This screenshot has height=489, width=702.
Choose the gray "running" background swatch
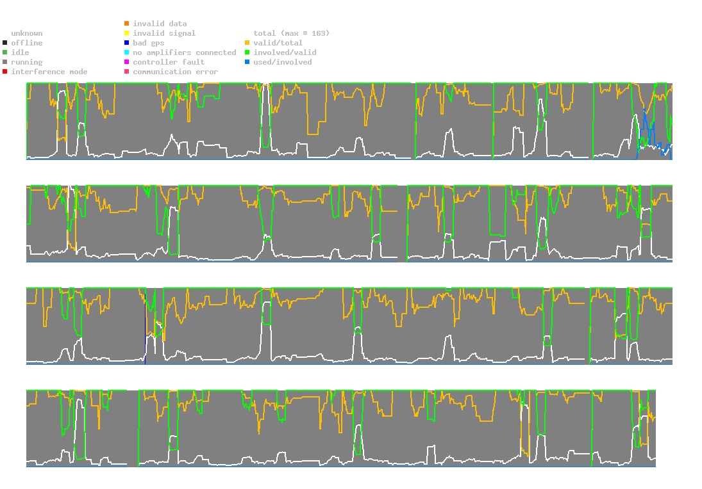[x=5, y=62]
